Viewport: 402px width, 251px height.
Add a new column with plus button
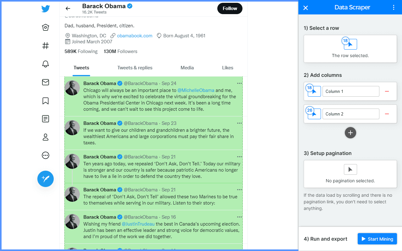[350, 133]
